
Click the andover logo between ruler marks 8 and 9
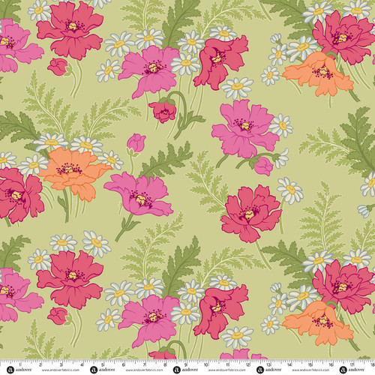185,370
